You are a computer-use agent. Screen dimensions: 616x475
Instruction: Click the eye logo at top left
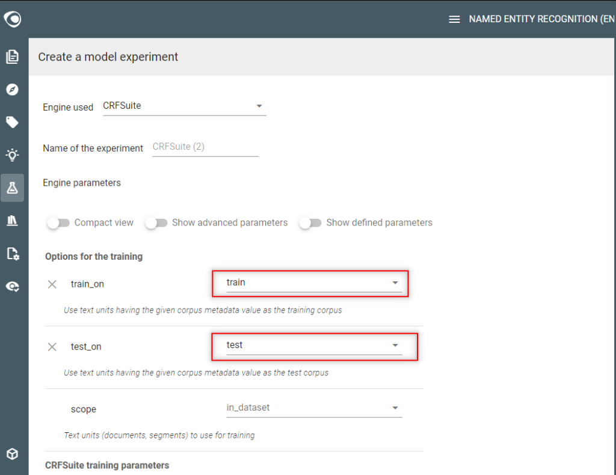click(12, 19)
